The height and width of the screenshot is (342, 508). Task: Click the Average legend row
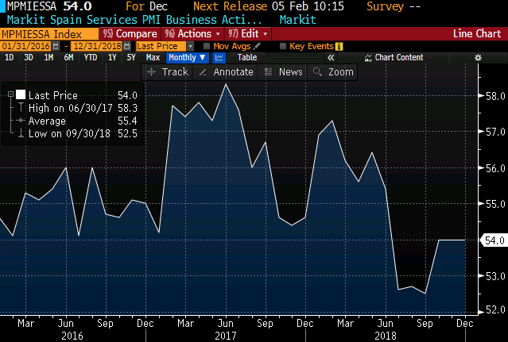coord(77,121)
